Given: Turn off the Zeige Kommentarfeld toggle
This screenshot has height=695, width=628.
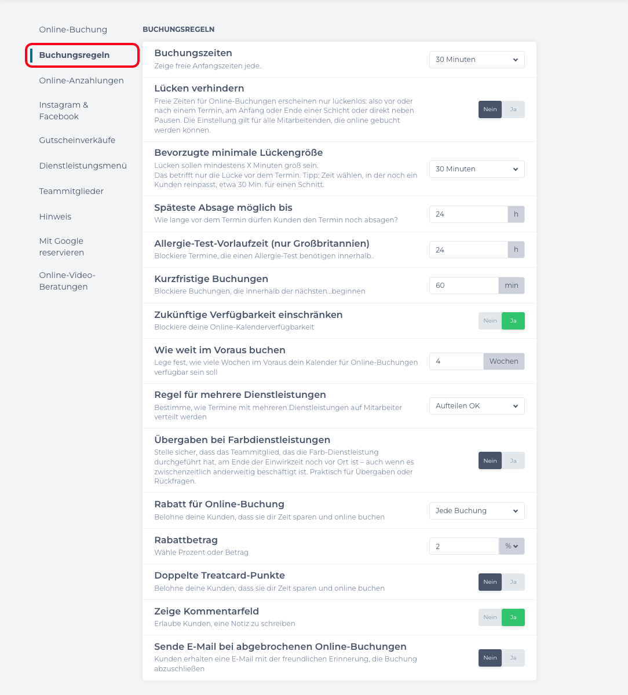Looking at the screenshot, I should (x=490, y=617).
